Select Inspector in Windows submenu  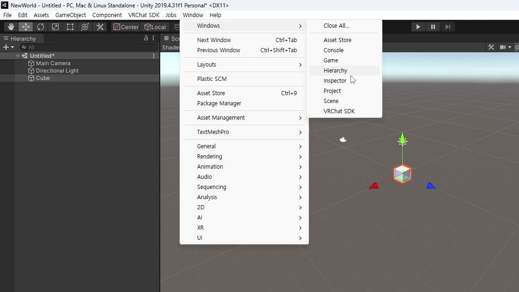344,81
